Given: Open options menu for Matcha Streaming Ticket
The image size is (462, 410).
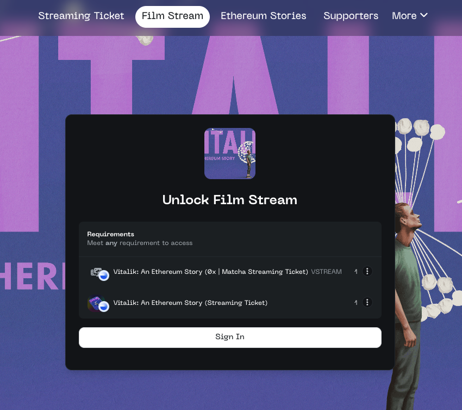Looking at the screenshot, I should [367, 271].
